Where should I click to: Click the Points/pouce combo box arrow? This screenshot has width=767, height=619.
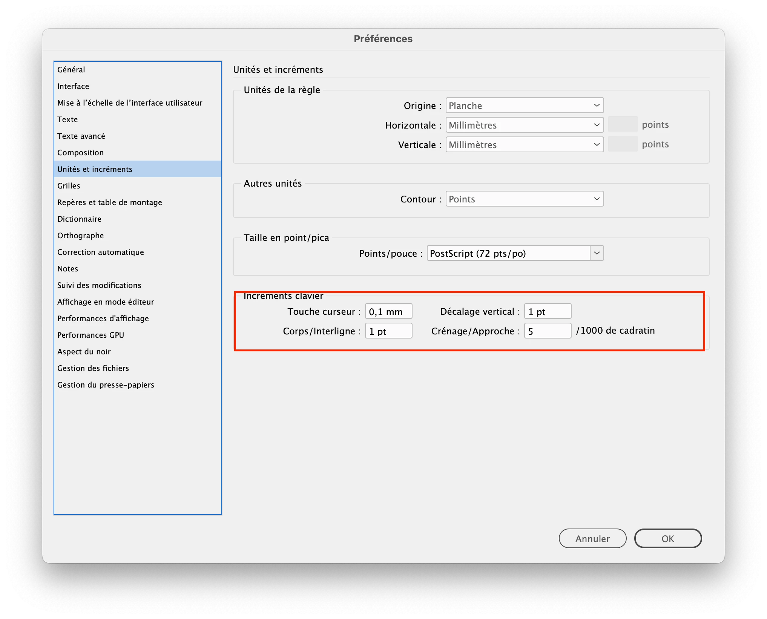pyautogui.click(x=597, y=253)
